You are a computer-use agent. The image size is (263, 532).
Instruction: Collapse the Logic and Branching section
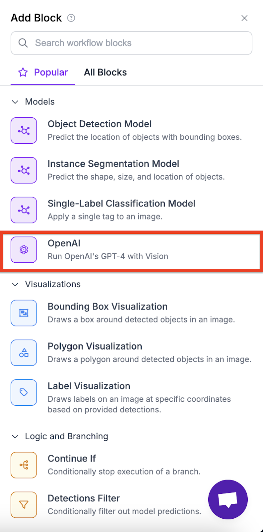pyautogui.click(x=15, y=436)
